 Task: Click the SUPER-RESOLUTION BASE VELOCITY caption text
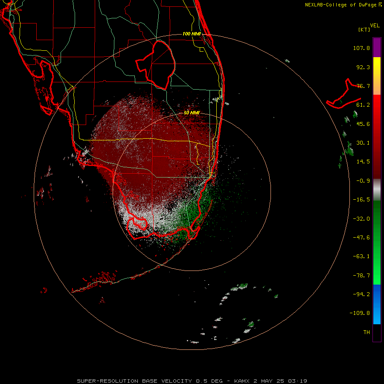[x=134, y=381]
